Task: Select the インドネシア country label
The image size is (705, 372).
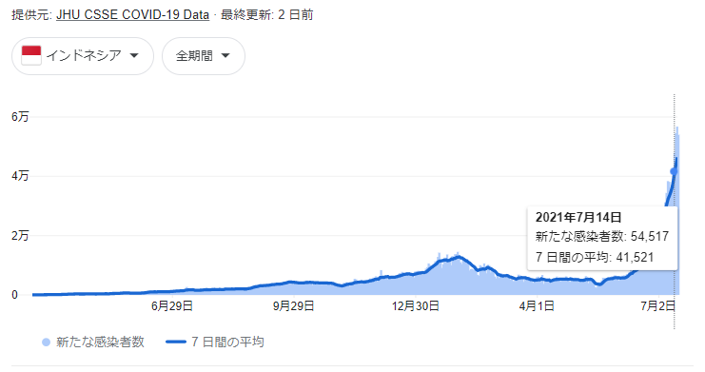Action: click(84, 56)
